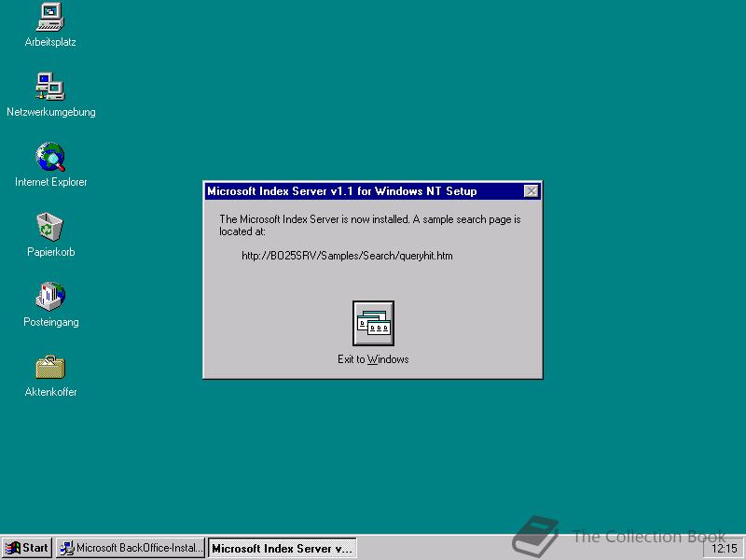The height and width of the screenshot is (560, 746).
Task: Click the 'now installed' message text
Action: coord(369,225)
